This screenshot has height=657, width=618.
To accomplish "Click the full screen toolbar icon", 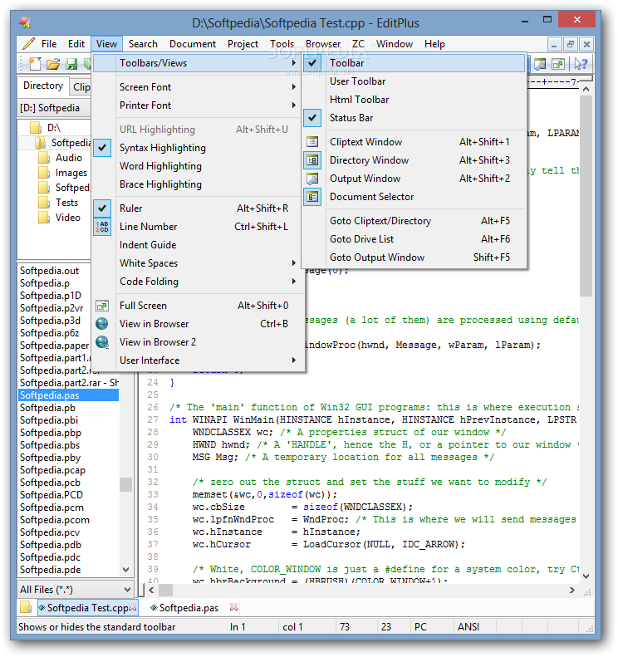I will [x=558, y=64].
